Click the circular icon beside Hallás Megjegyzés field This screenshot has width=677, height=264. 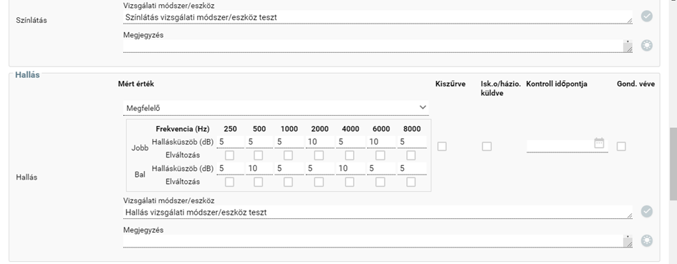[x=646, y=240]
